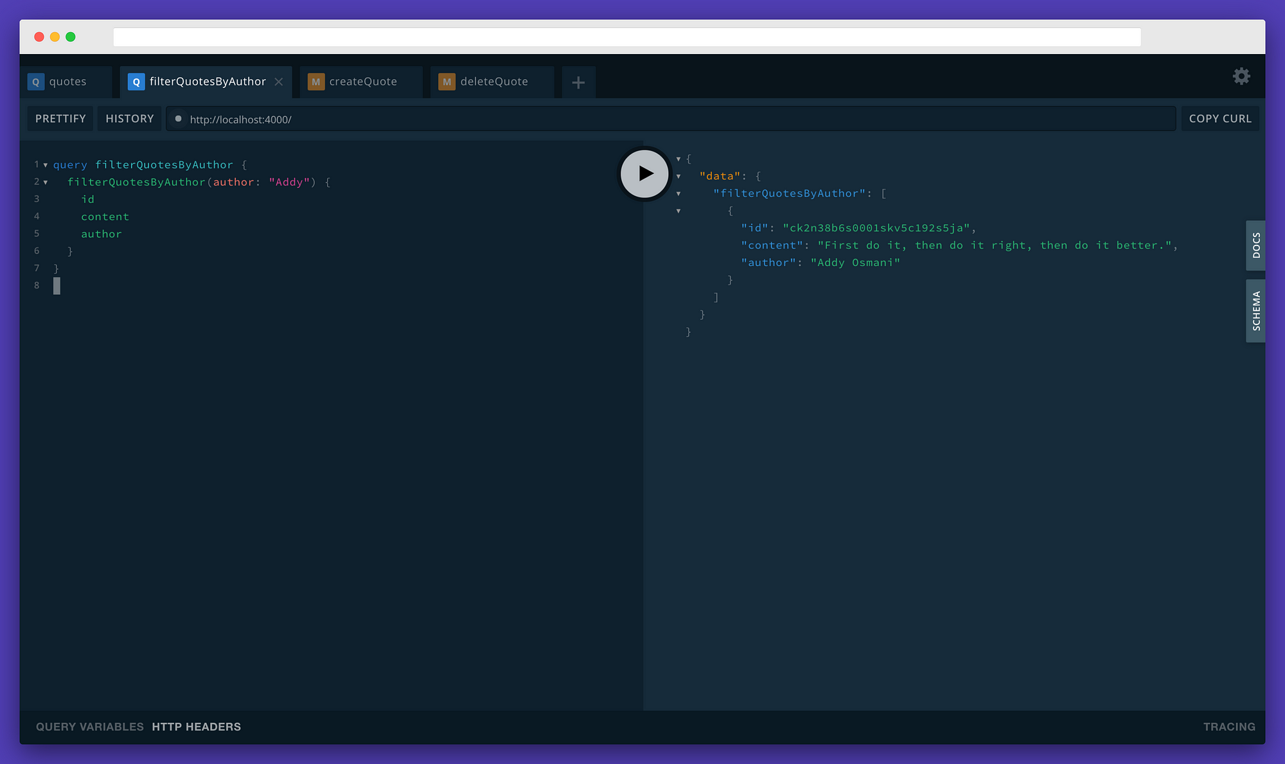Switch to the quotes tab
The image size is (1285, 764).
click(x=67, y=82)
